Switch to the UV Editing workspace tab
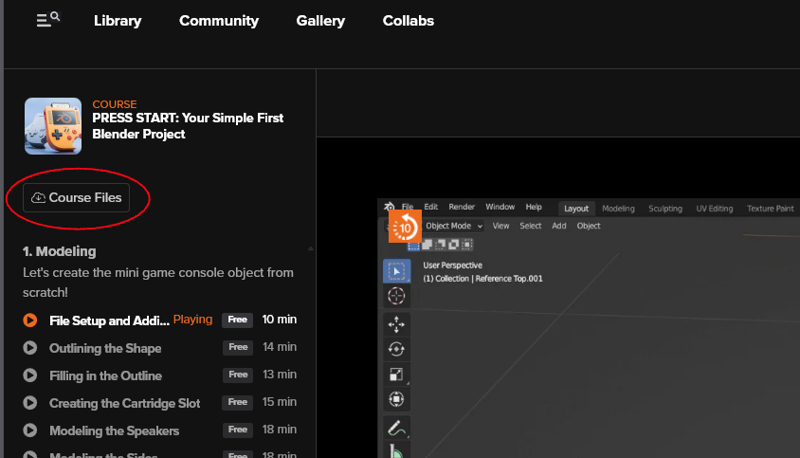This screenshot has height=458, width=800. [x=715, y=209]
